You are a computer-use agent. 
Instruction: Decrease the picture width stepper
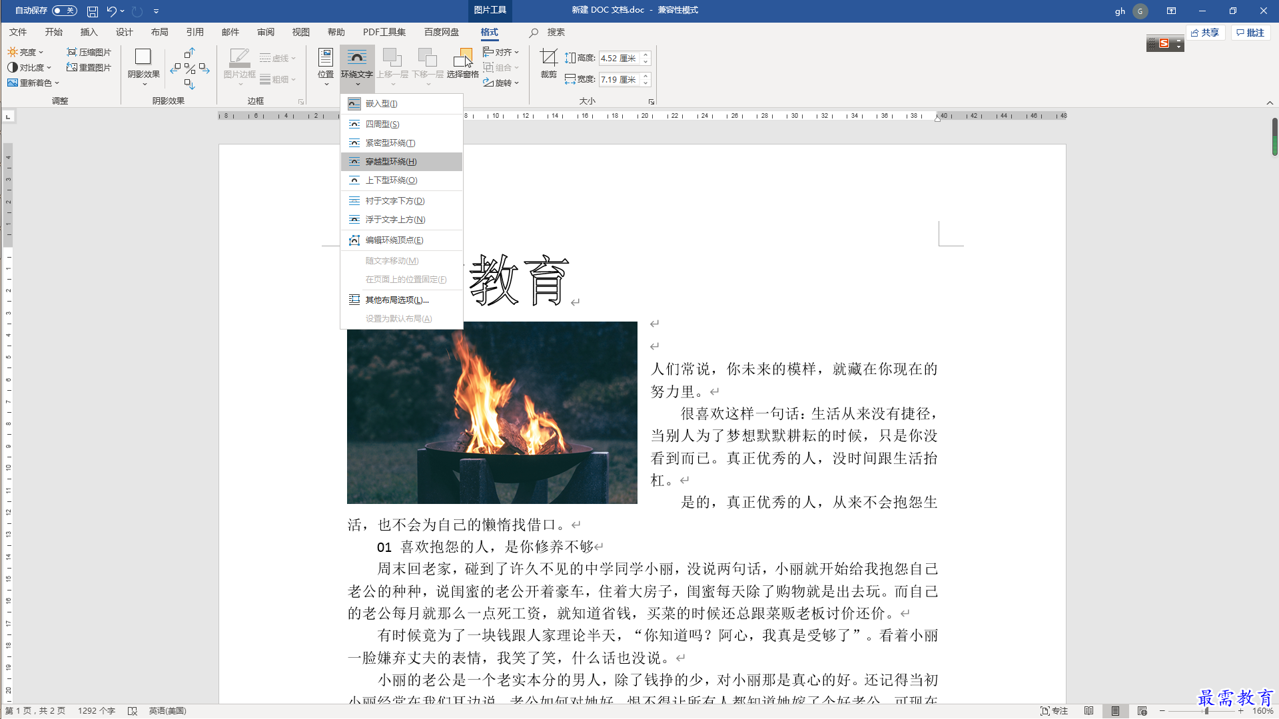click(x=645, y=83)
